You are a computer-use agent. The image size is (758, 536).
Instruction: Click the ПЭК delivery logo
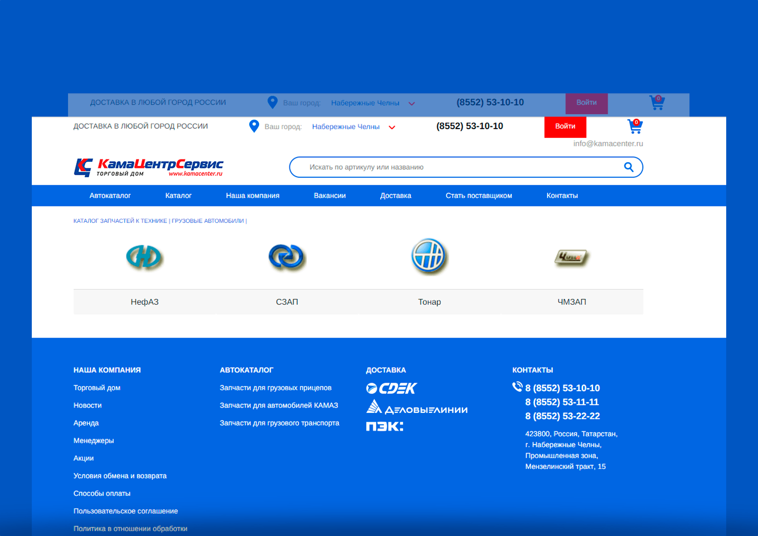[x=385, y=426]
